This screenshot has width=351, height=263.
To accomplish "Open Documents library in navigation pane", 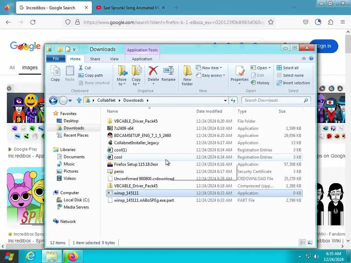I will point(71,157).
